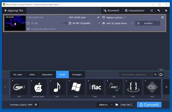Open the Impostazioni settings menu
The width and height of the screenshot is (172, 112).
[x=134, y=10]
